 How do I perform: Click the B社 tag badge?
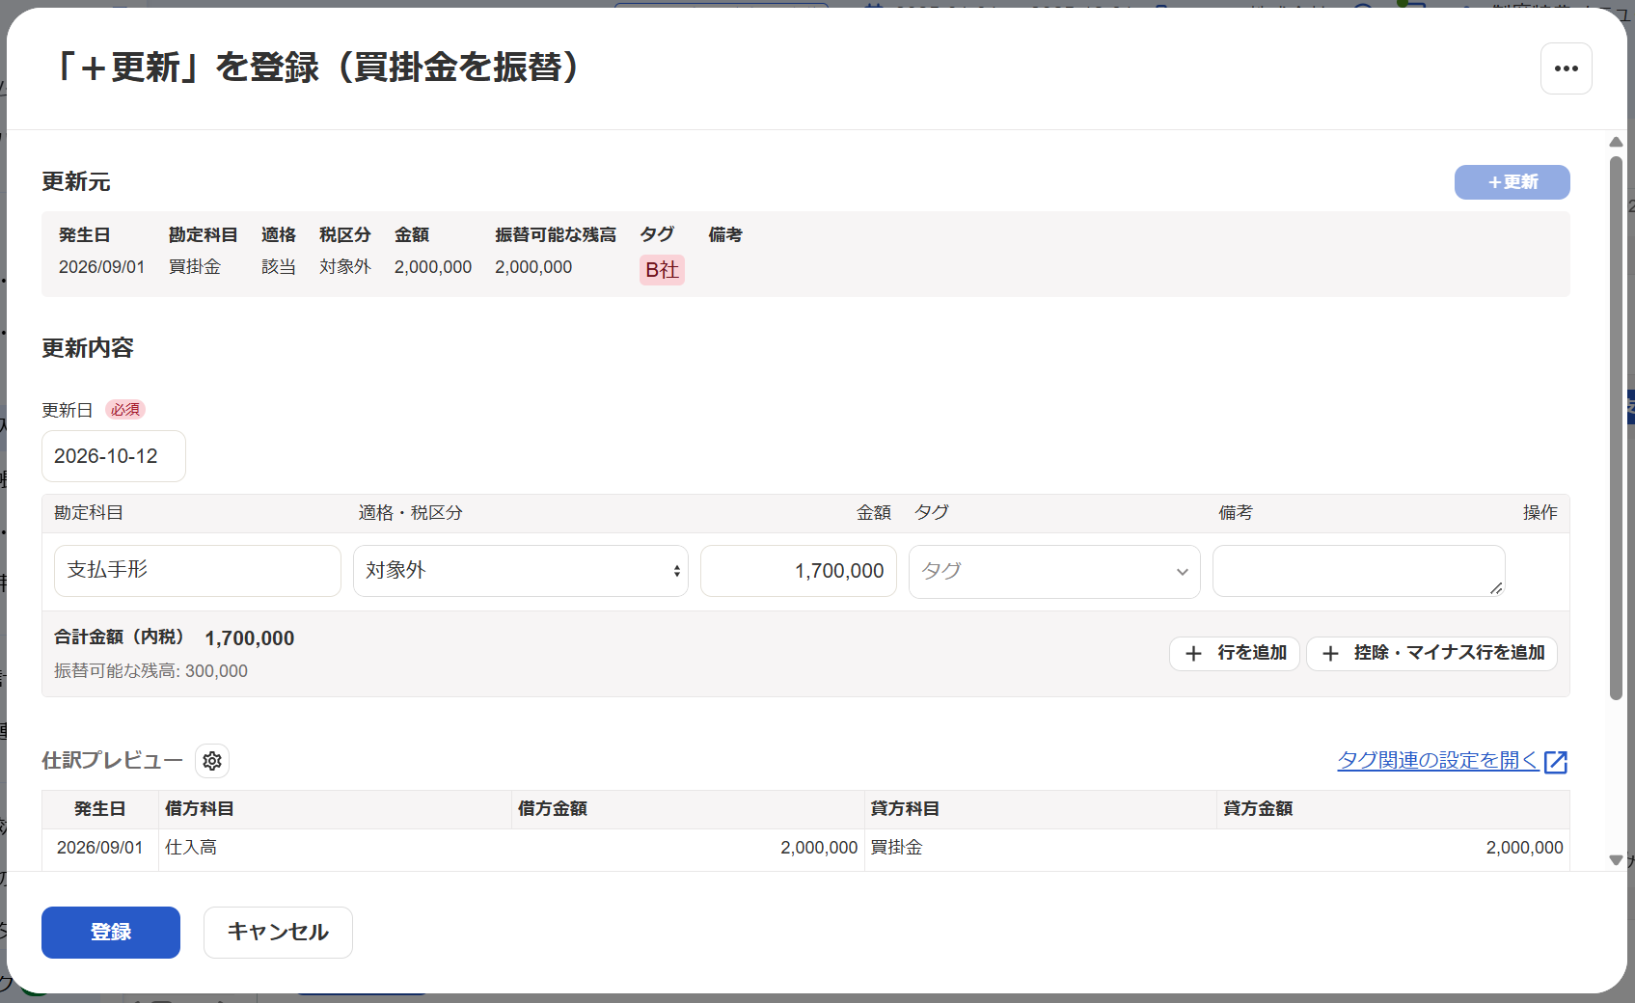point(662,270)
